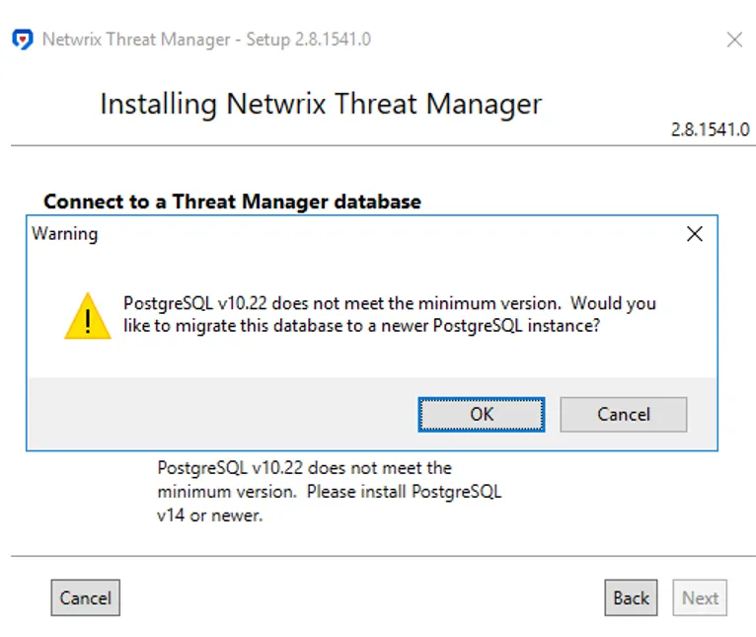Image resolution: width=756 pixels, height=637 pixels.
Task: Decline migration with the dialog's Cancel button
Action: point(624,415)
